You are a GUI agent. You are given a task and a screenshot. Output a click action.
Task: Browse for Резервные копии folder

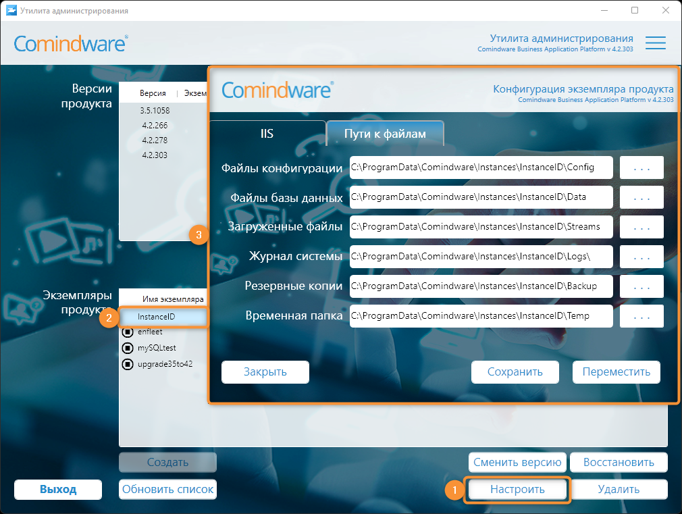641,286
